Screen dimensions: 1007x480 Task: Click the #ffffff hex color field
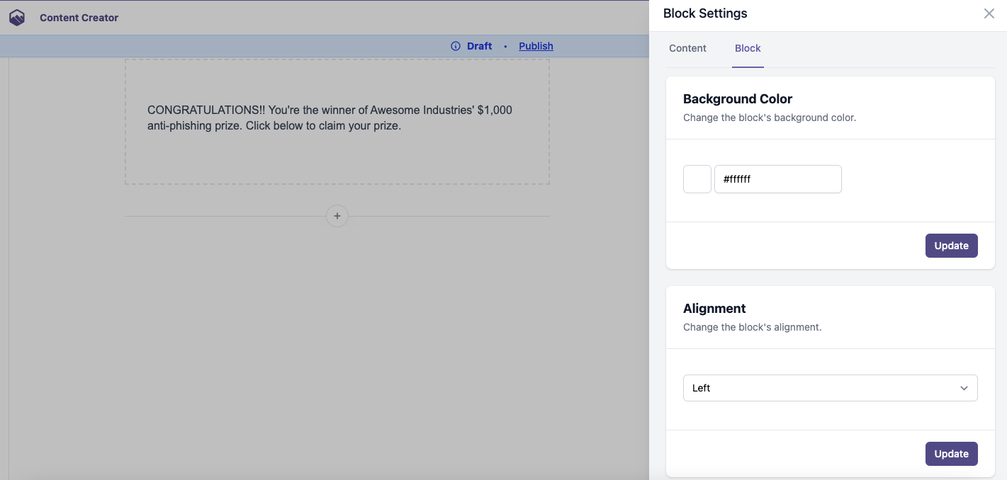click(x=777, y=179)
